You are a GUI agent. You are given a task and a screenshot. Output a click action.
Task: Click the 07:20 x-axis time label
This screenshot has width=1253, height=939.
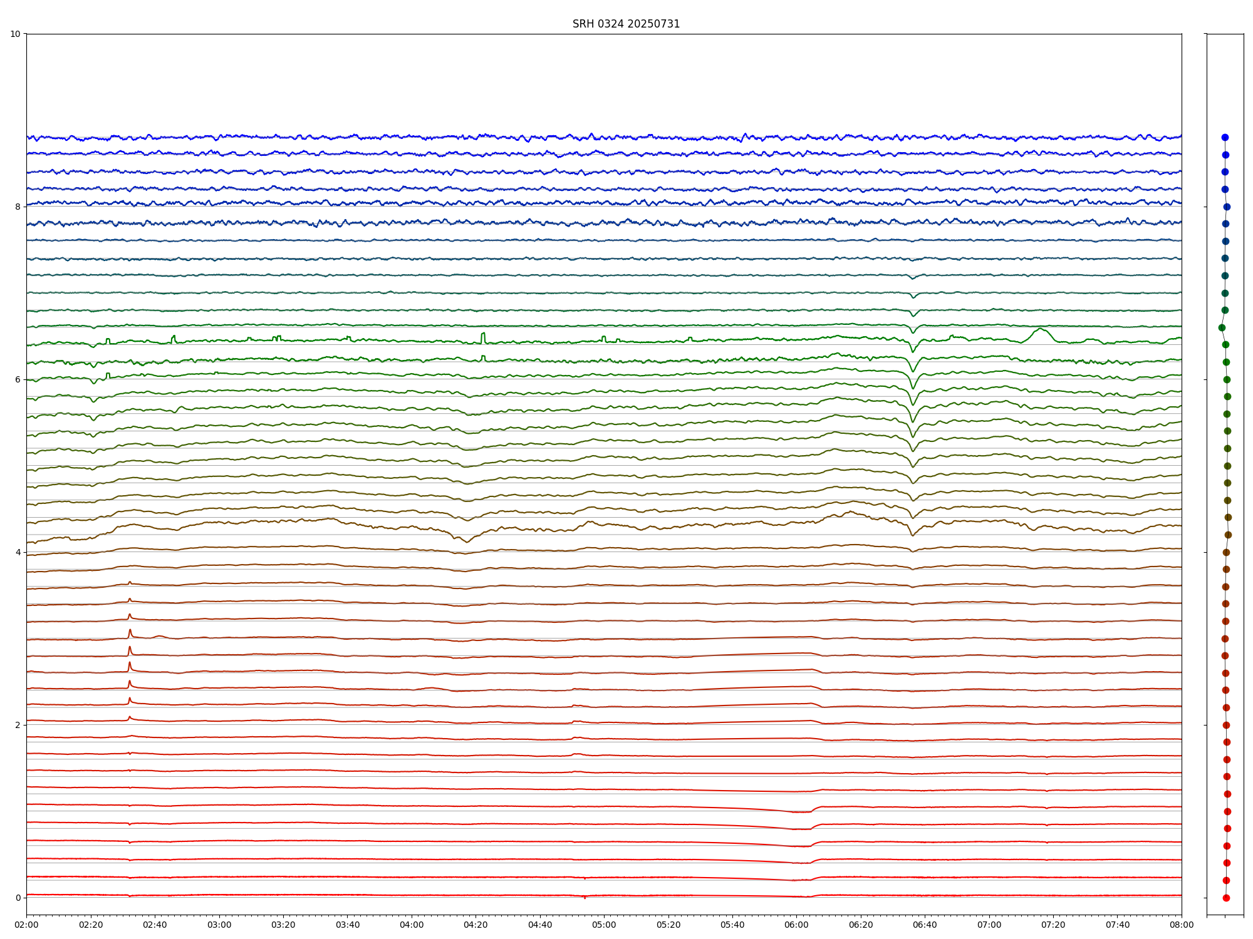point(1053,925)
